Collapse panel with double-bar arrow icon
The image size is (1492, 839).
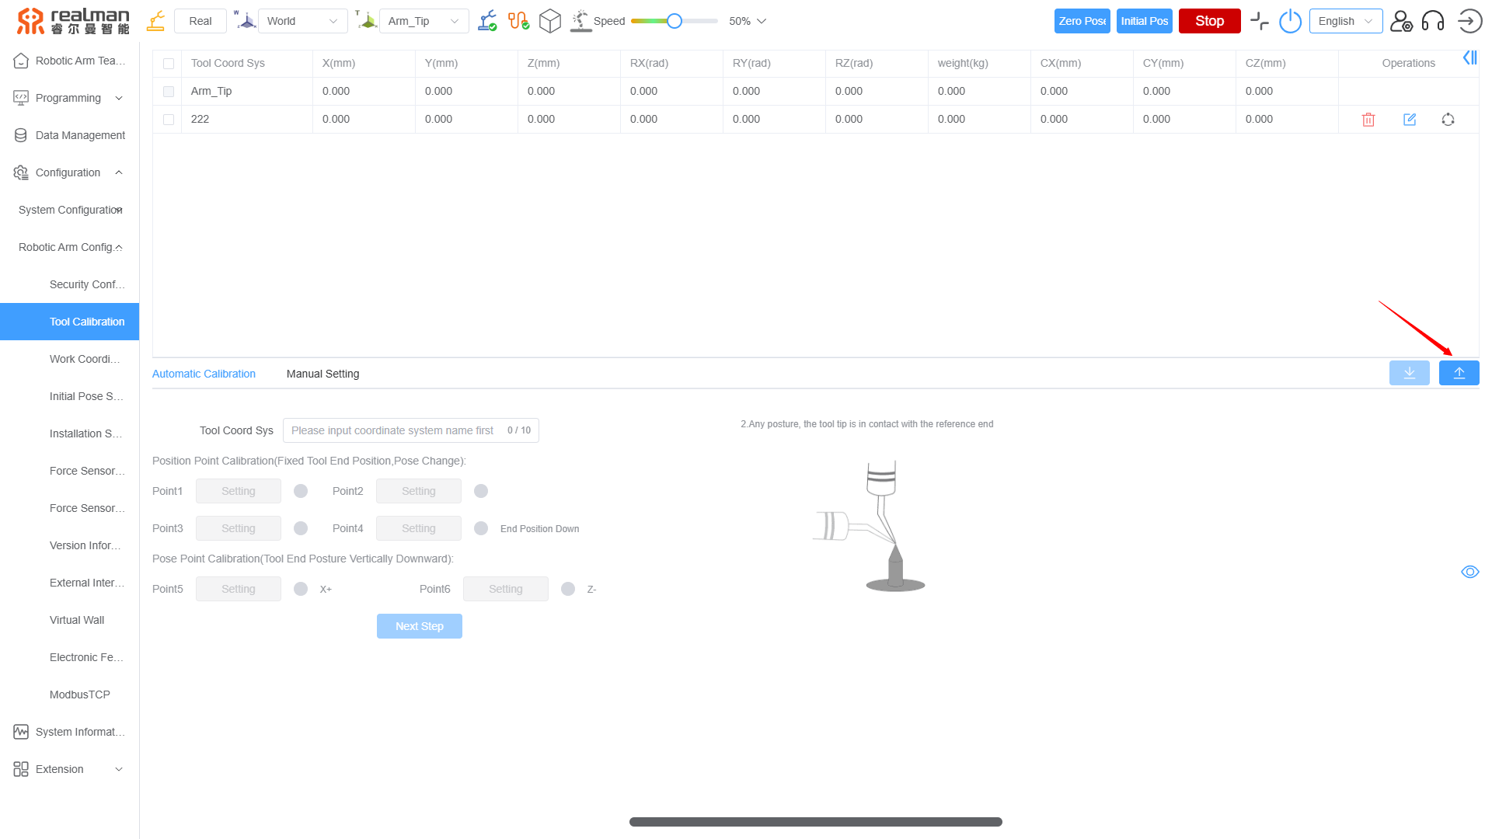[x=1469, y=58]
